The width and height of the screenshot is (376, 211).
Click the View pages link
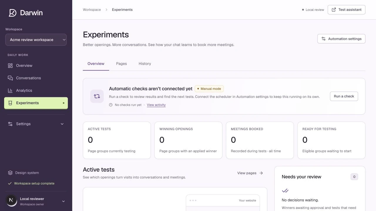tap(250, 173)
